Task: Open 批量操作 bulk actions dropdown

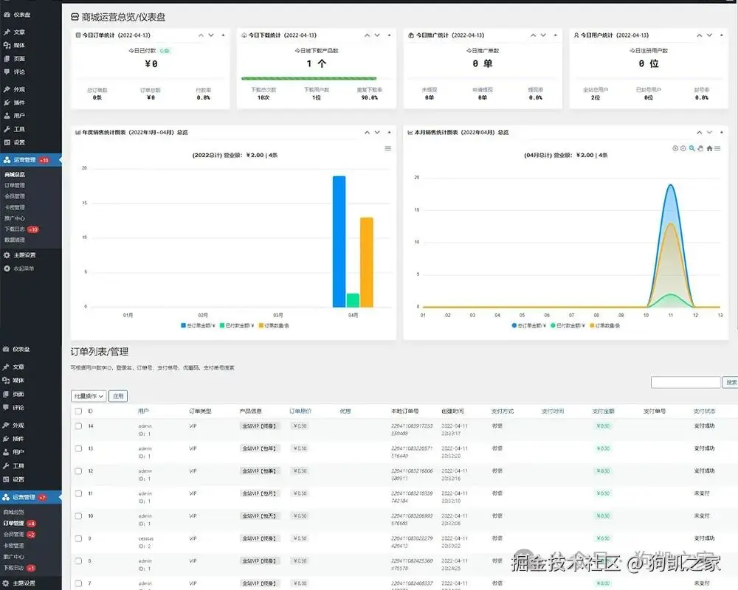Action: click(x=89, y=396)
